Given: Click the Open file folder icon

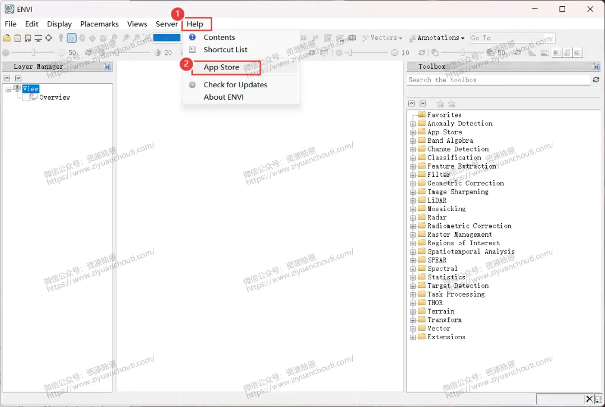Looking at the screenshot, I should [7, 38].
